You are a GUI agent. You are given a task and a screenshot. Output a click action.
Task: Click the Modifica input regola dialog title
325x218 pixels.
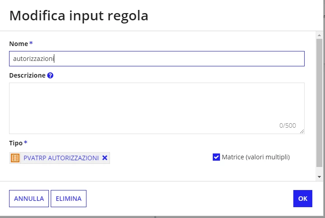pyautogui.click(x=79, y=16)
